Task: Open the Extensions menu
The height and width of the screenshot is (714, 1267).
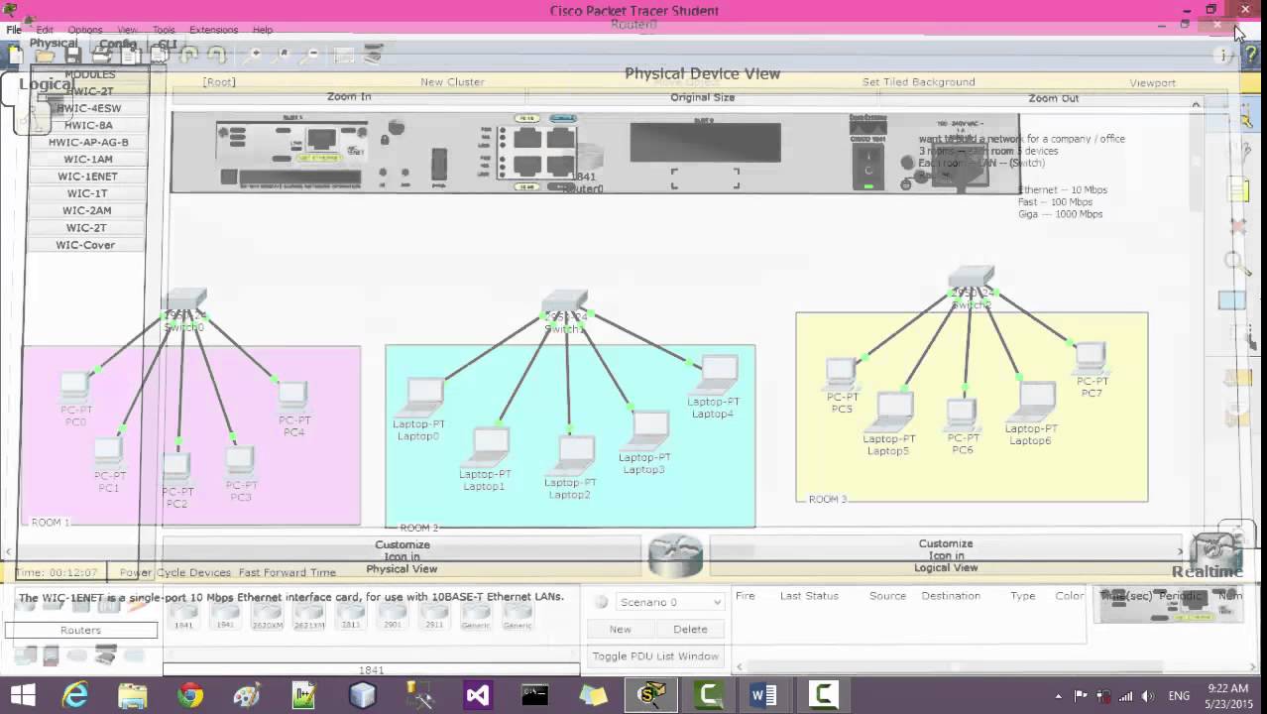Action: (x=213, y=30)
